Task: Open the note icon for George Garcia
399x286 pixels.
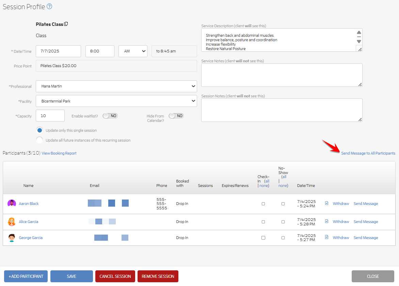Action: 327,237
